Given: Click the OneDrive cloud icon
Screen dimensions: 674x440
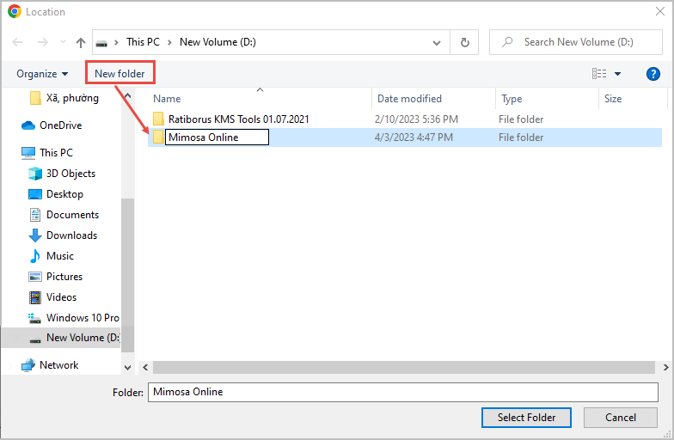Looking at the screenshot, I should click(28, 125).
